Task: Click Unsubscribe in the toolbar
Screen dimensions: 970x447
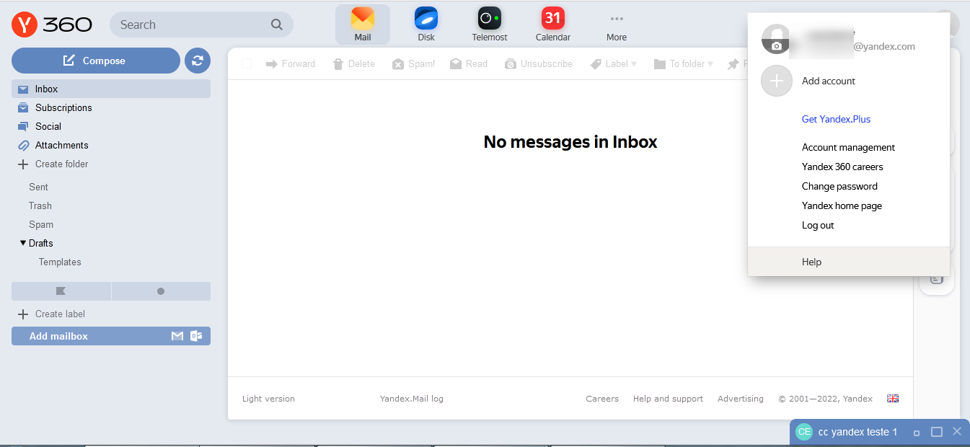Action: pyautogui.click(x=539, y=63)
